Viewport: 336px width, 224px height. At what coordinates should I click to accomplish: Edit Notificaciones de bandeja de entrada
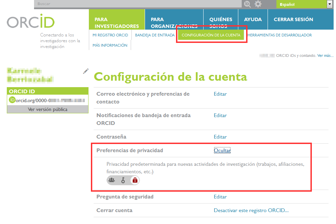pos(220,115)
